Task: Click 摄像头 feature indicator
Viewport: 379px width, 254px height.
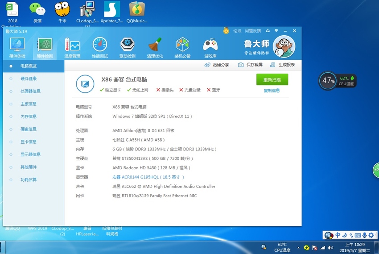Action: [165, 90]
